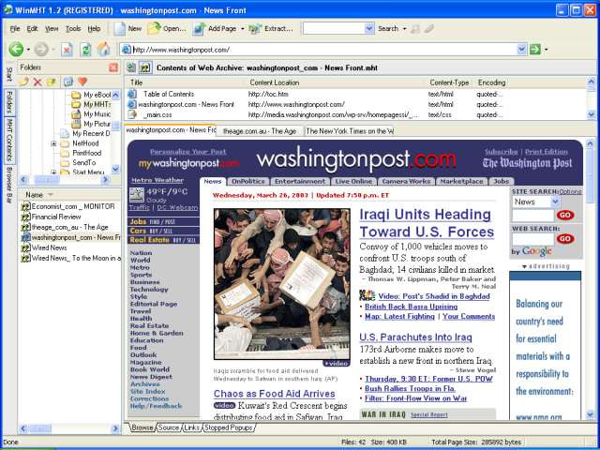Click the favorites heart icon in Folders panel
The height and width of the screenshot is (450, 600).
coord(82,82)
